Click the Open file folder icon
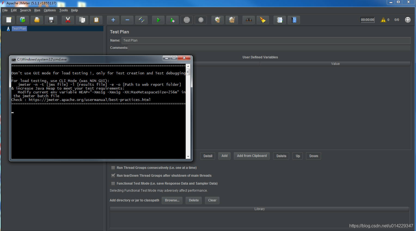The width and height of the screenshot is (416, 231). pos(37,20)
